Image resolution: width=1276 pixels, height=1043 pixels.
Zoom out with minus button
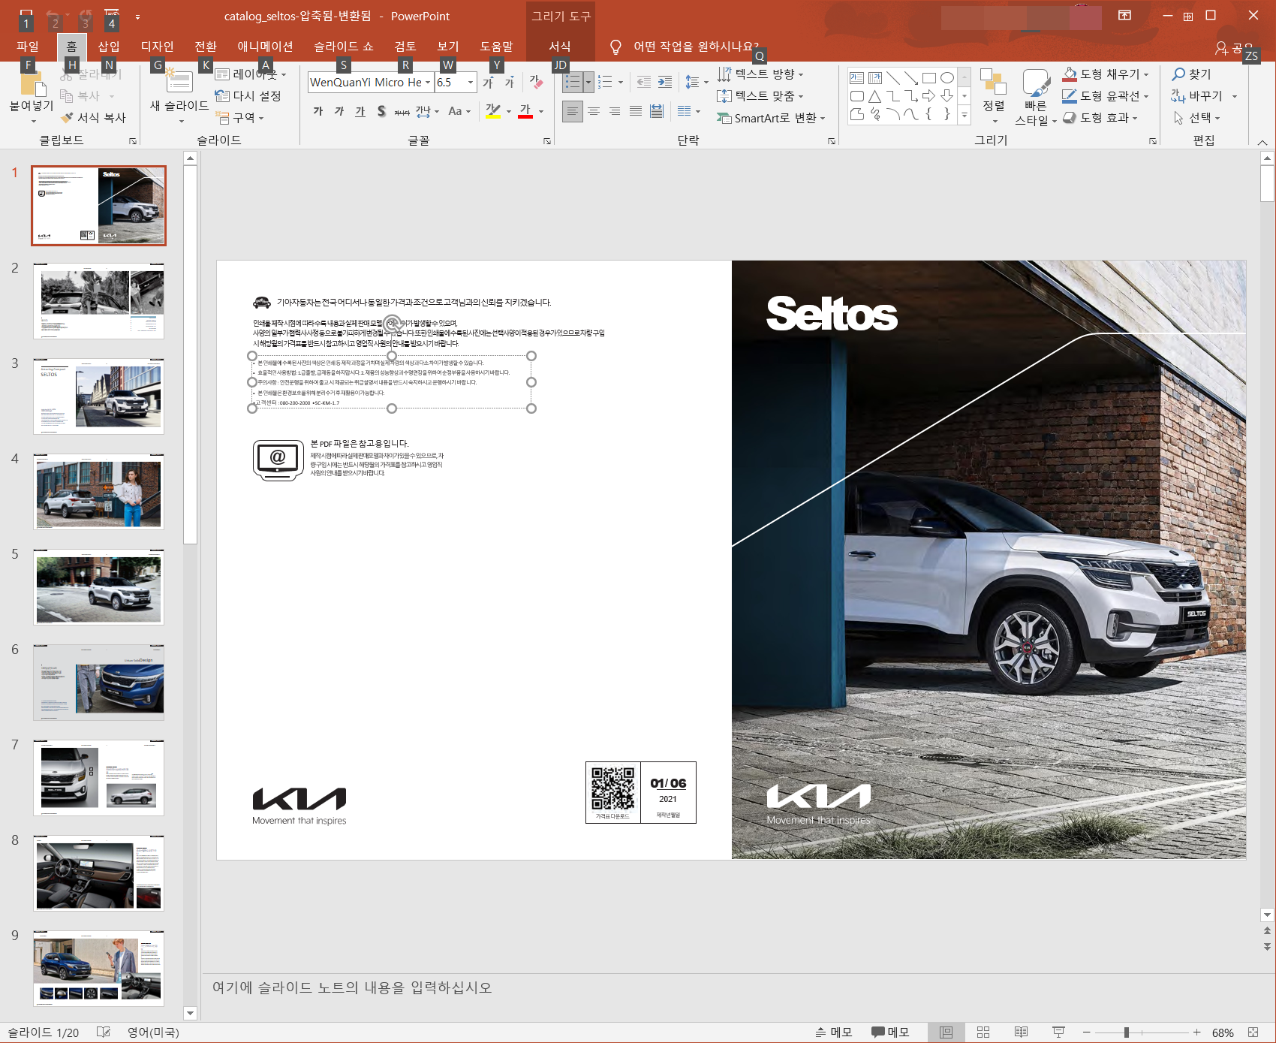coord(1086,1032)
